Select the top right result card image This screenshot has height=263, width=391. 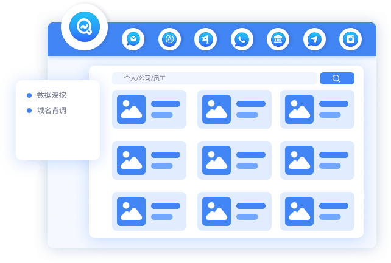[299, 109]
